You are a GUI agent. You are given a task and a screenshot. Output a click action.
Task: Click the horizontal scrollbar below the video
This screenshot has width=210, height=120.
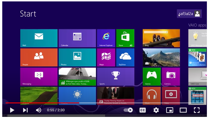pyautogui.click(x=56, y=115)
